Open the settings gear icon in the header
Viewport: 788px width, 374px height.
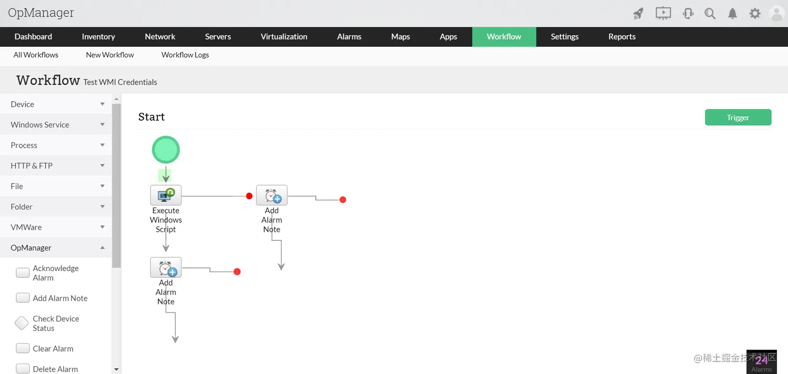[755, 14]
